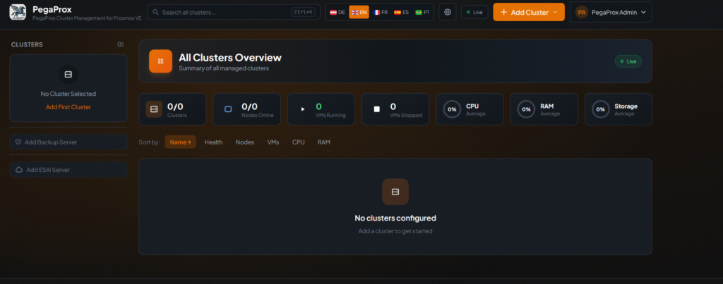Click the RAM 0% ring gauge
Image resolution: width=723 pixels, height=284 pixels.
(x=526, y=109)
